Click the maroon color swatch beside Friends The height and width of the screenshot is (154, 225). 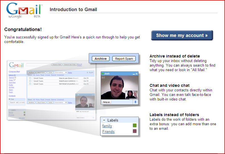(x=135, y=131)
